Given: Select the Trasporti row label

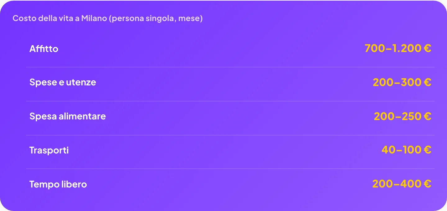Looking at the screenshot, I should (x=49, y=150).
